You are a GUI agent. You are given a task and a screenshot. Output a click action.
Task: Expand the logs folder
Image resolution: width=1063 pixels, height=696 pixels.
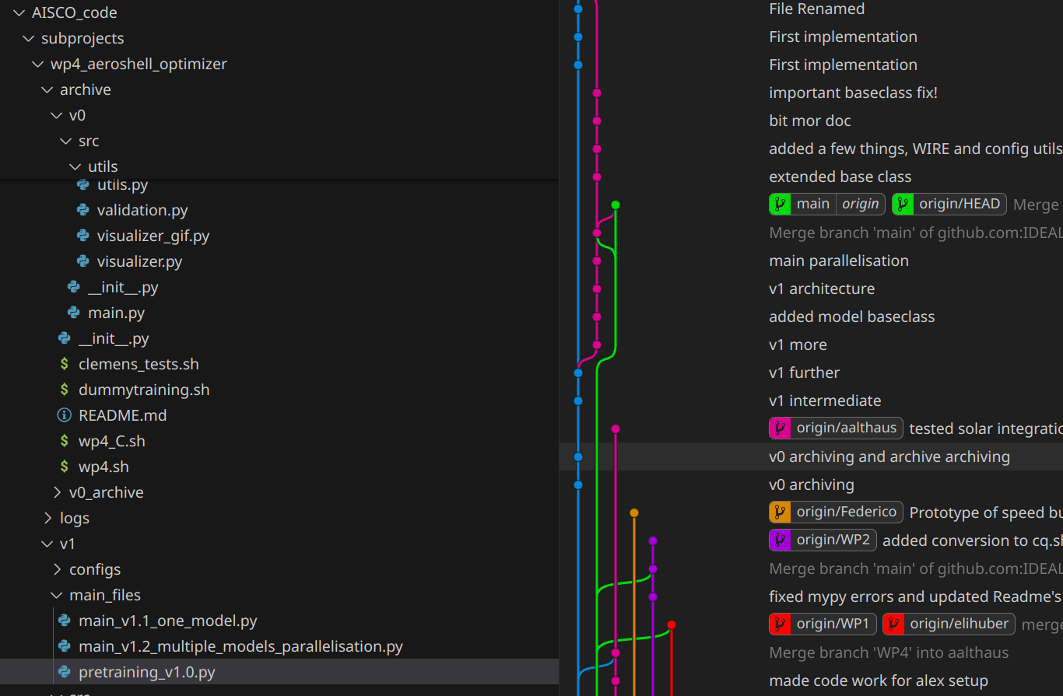coord(47,518)
